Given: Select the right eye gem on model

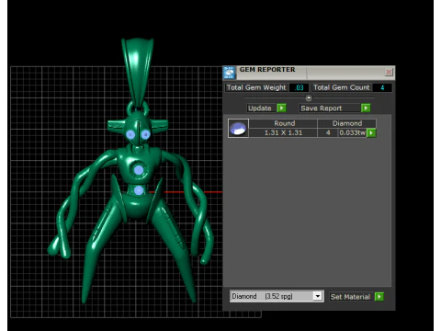Looking at the screenshot, I should (x=145, y=134).
